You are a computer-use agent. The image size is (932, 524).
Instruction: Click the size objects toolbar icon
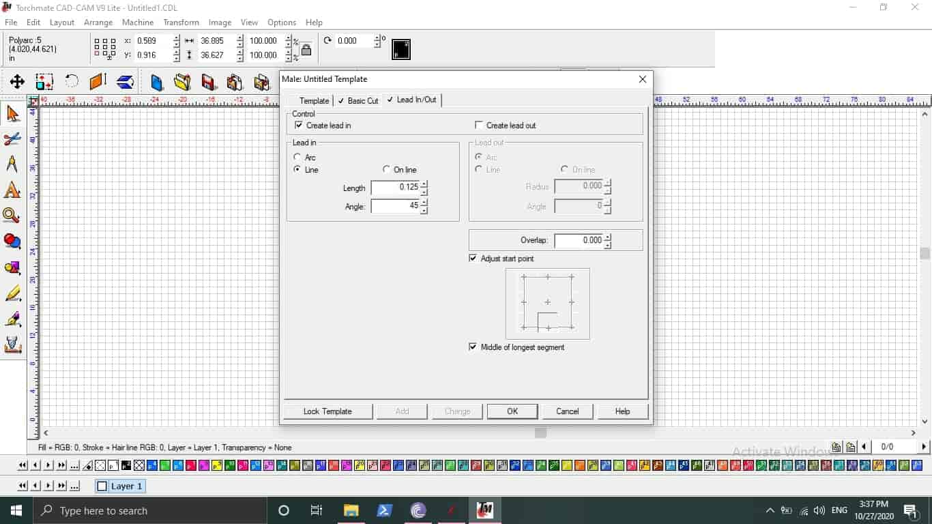coord(44,83)
